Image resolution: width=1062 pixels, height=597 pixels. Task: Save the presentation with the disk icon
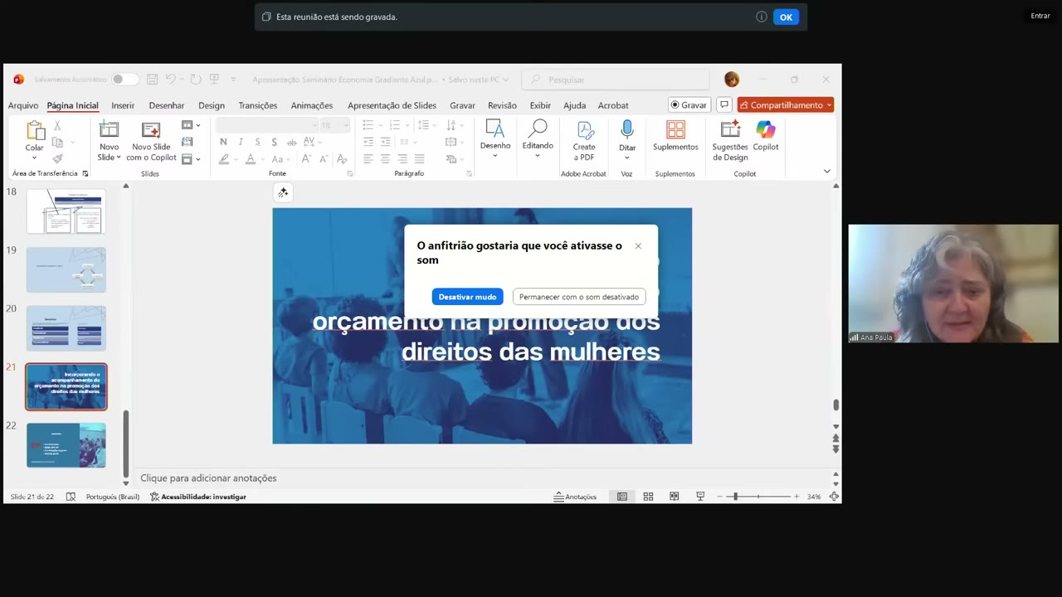tap(152, 80)
